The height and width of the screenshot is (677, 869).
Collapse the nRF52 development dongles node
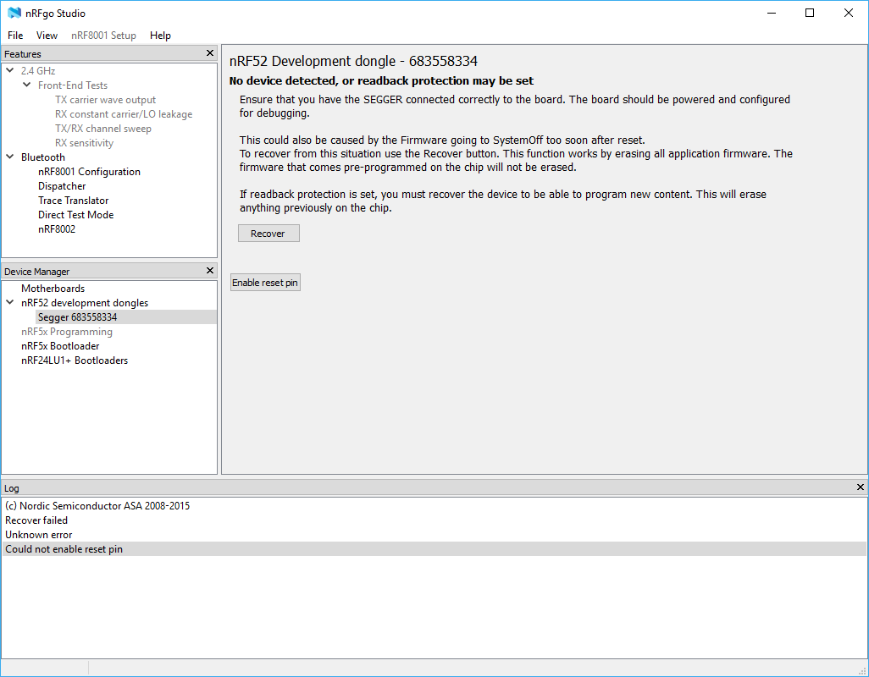10,302
